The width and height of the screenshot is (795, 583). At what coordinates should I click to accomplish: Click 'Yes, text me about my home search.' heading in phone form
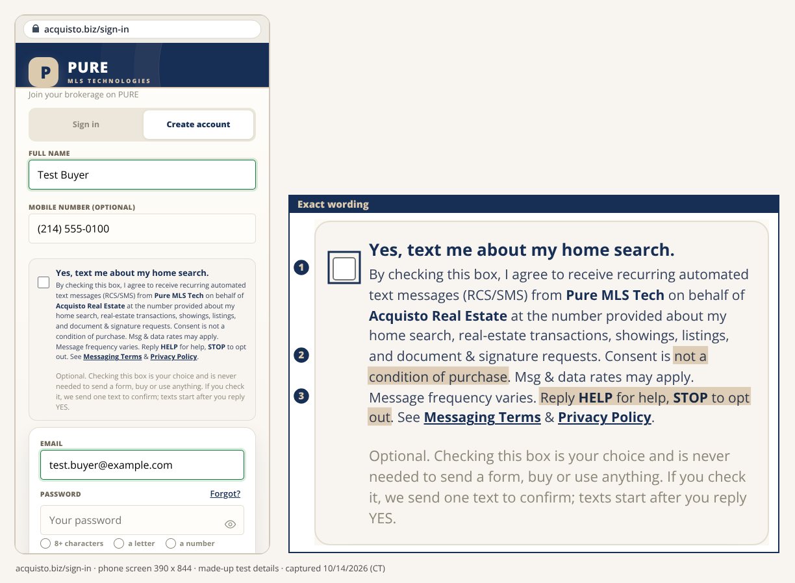pyautogui.click(x=132, y=273)
